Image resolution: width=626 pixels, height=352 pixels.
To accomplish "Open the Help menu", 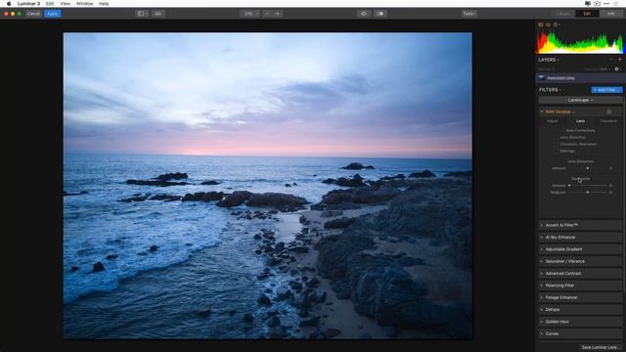I will [104, 4].
